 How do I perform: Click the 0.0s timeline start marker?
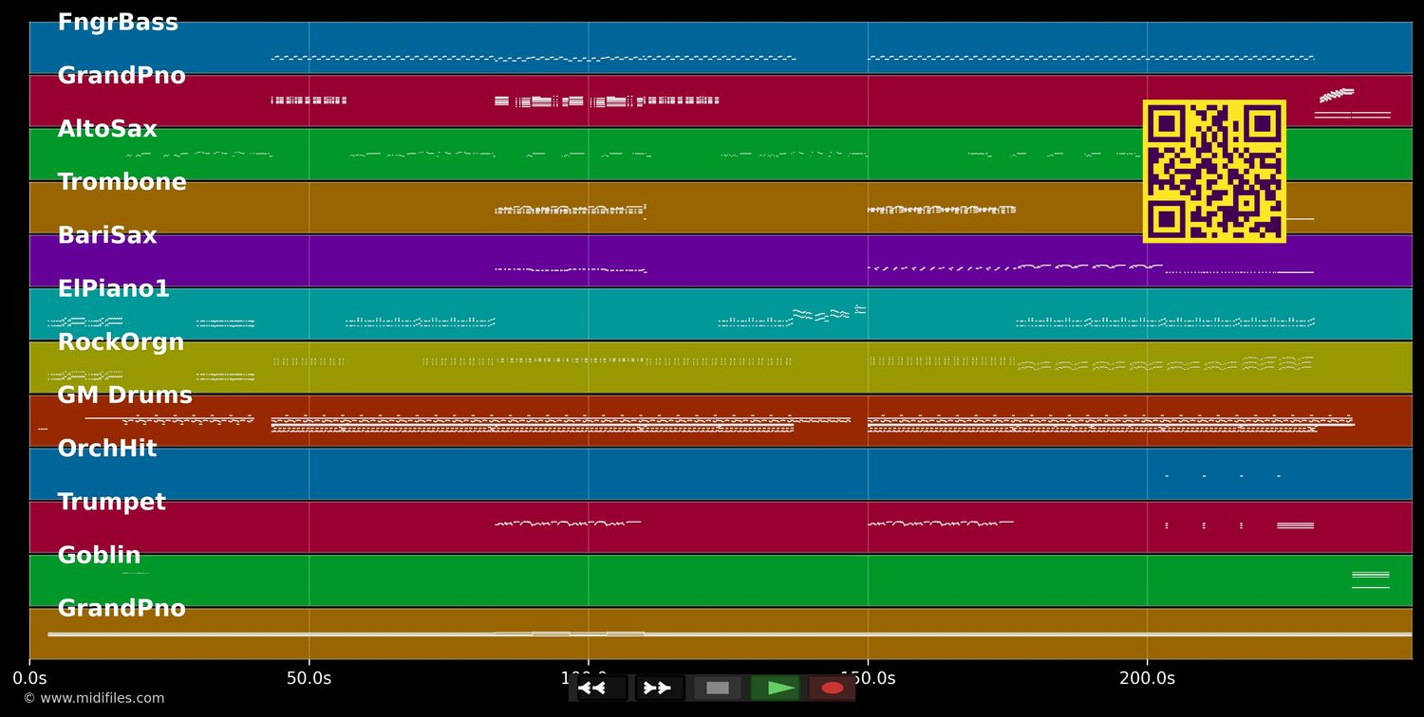click(x=29, y=678)
